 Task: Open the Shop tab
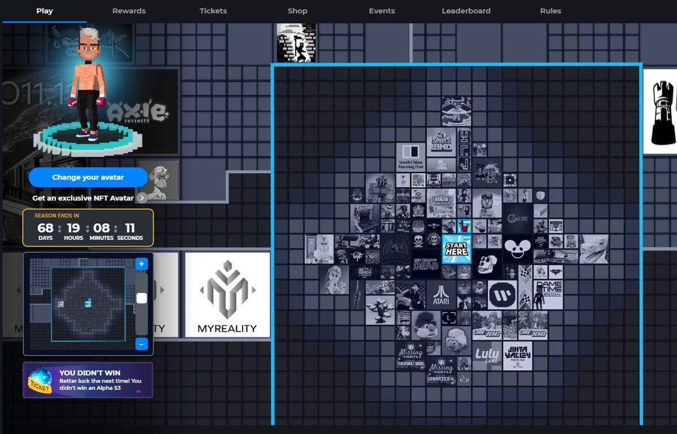[297, 11]
